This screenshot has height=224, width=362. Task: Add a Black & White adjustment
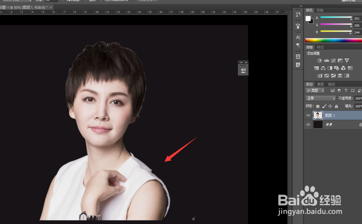(x=330, y=68)
